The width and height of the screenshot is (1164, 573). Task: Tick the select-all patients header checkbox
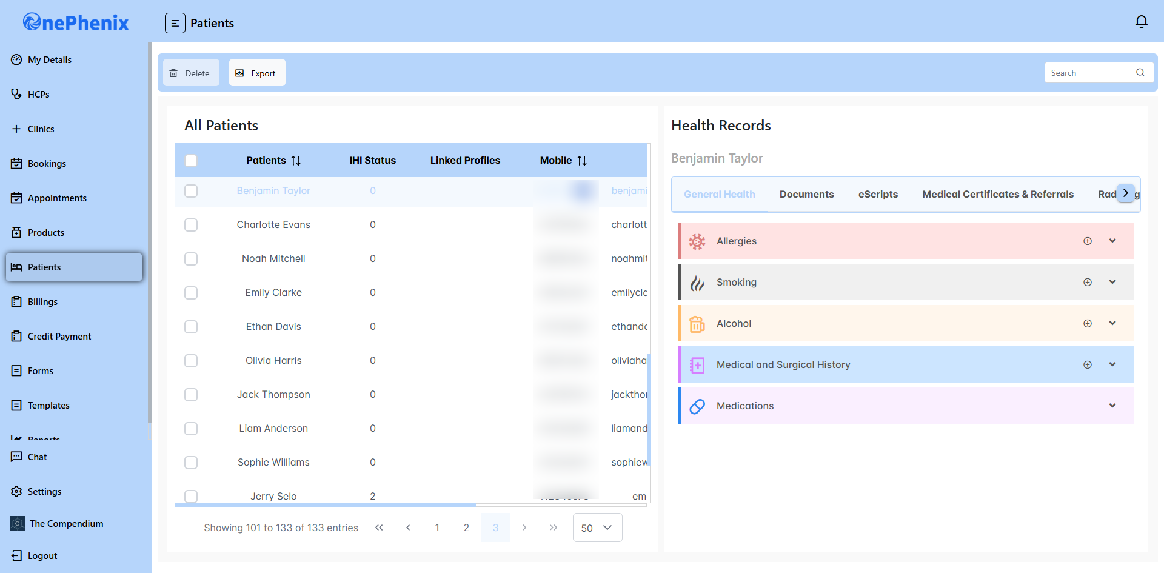(191, 161)
